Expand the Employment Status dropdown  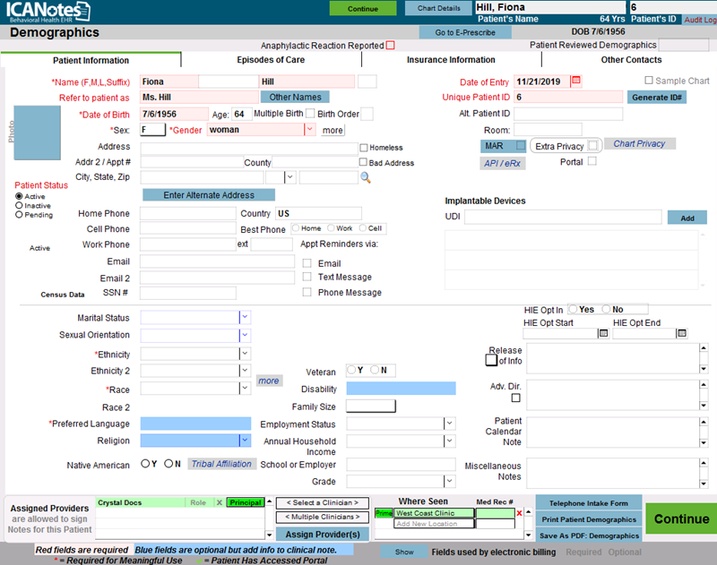tap(449, 424)
